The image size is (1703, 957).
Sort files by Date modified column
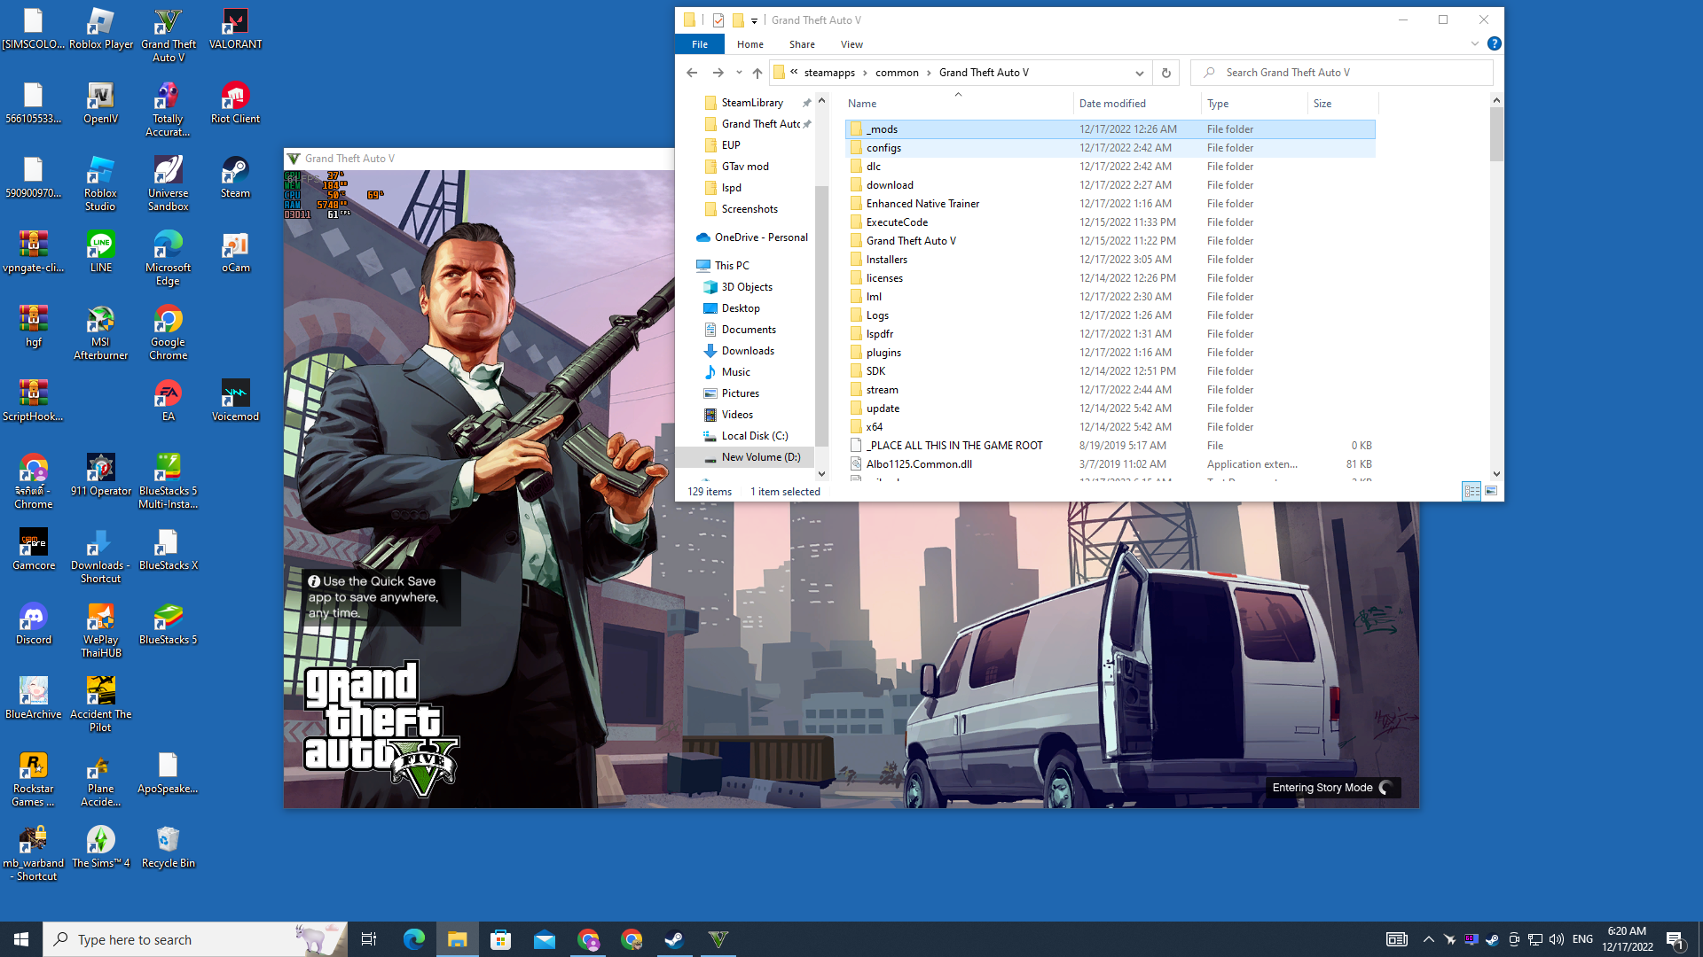tap(1112, 104)
